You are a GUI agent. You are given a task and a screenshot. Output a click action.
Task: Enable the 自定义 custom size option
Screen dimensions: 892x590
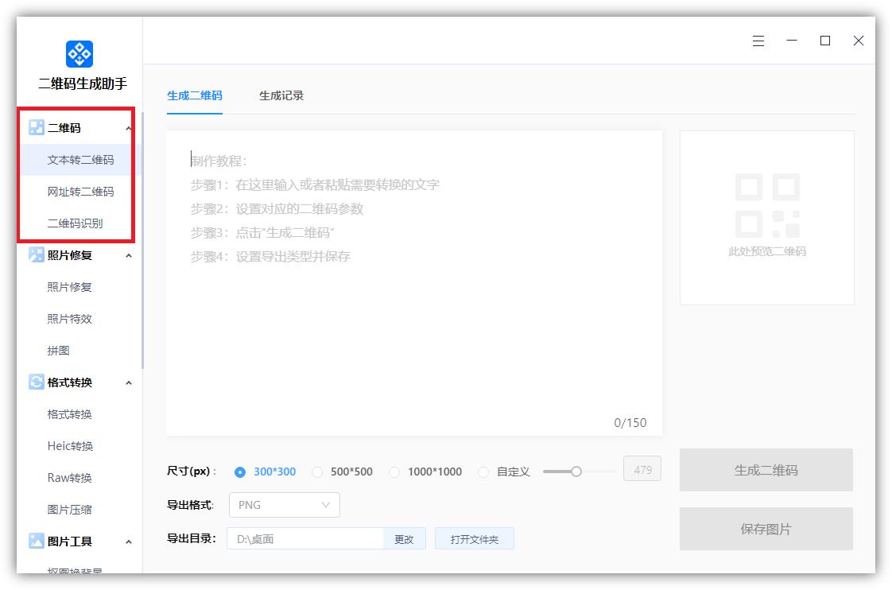pos(483,472)
